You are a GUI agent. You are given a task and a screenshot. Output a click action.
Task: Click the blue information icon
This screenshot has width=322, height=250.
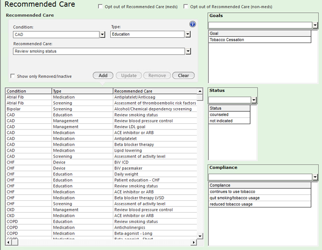pos(192,24)
